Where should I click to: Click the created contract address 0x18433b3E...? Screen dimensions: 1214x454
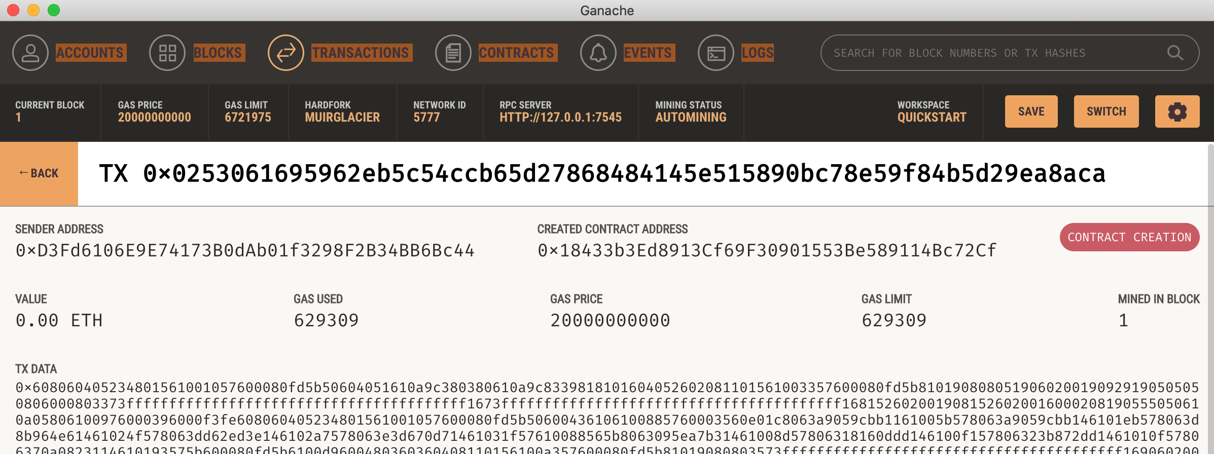coord(767,250)
